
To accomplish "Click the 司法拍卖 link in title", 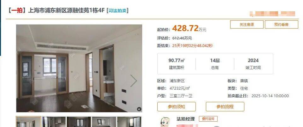I will point(118,10).
